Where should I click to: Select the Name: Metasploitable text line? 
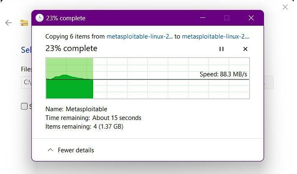pyautogui.click(x=76, y=109)
